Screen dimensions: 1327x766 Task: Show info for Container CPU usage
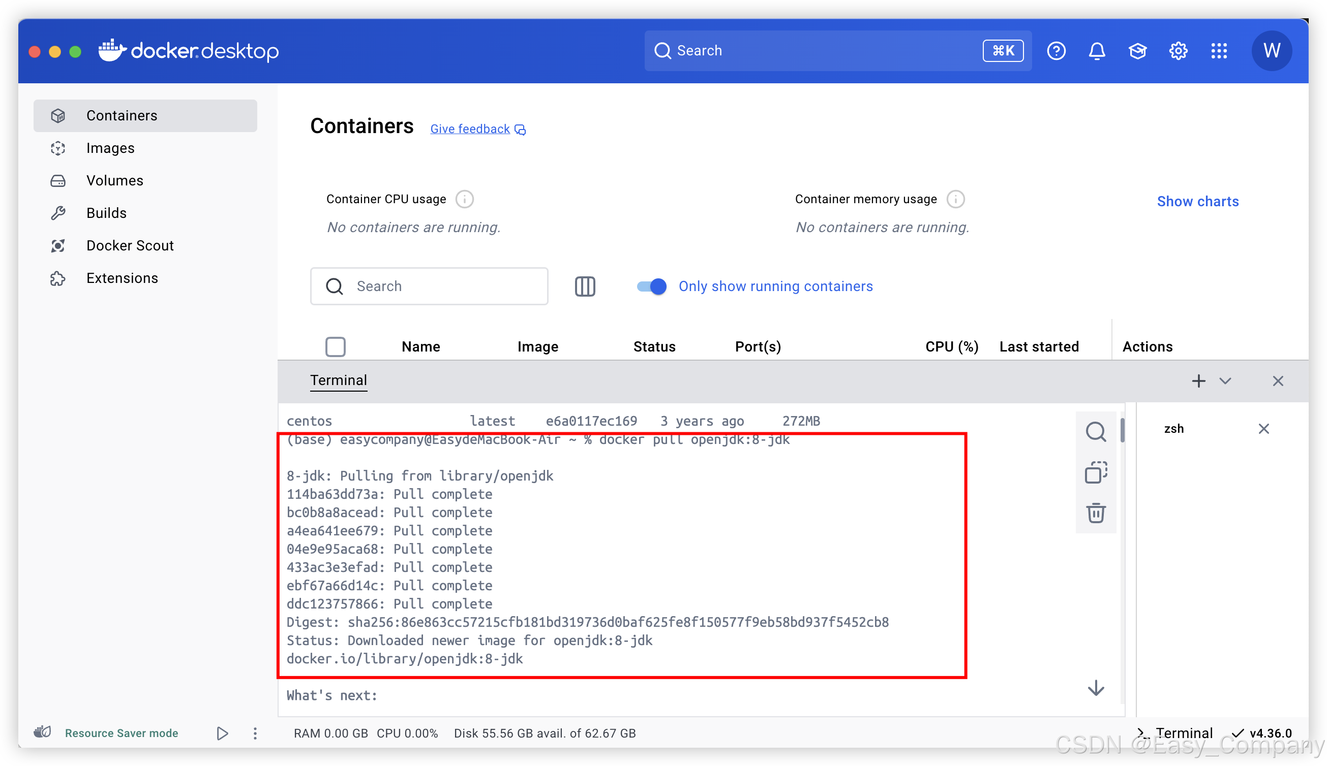[x=464, y=200]
